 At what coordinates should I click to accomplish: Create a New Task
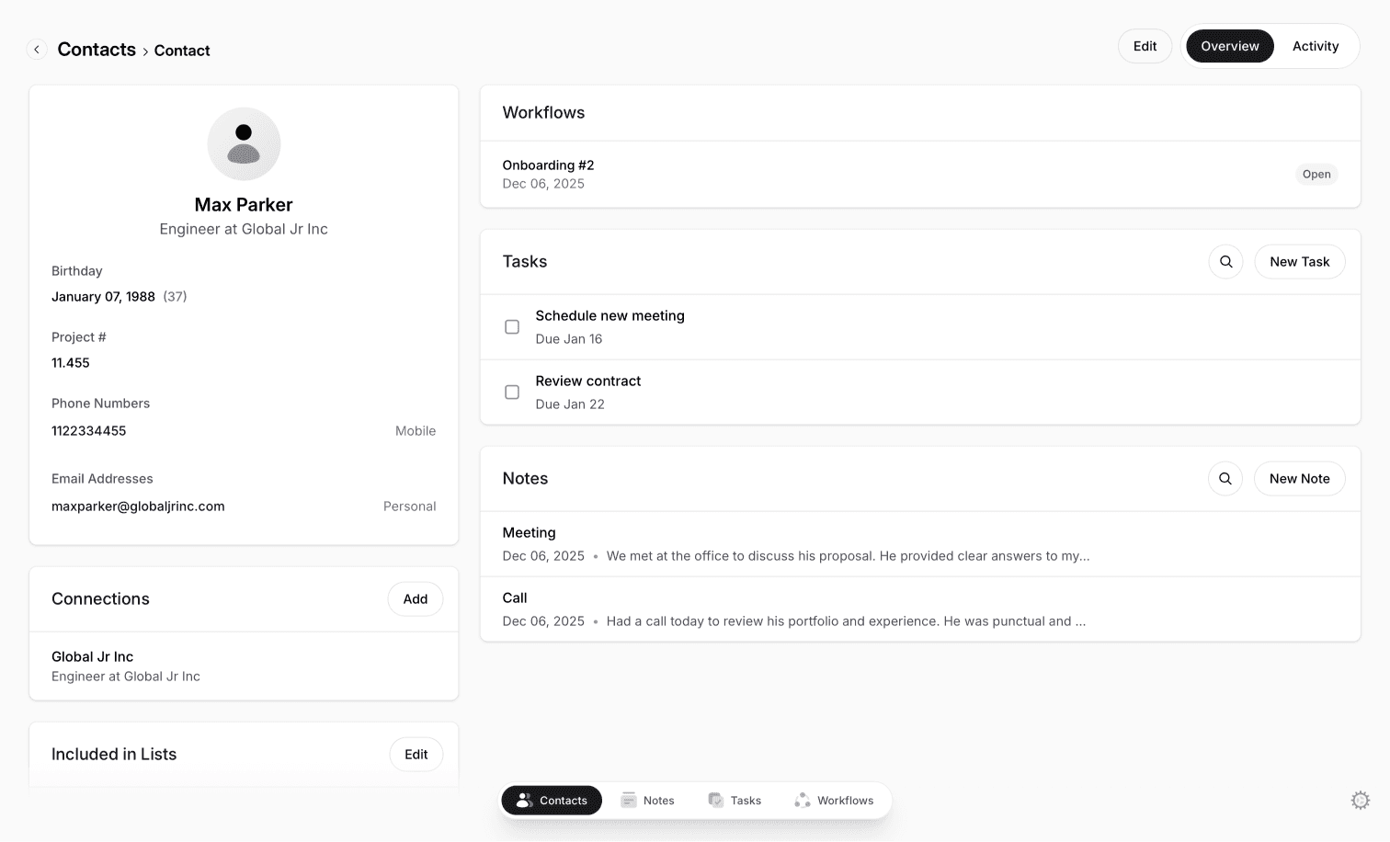(1299, 261)
